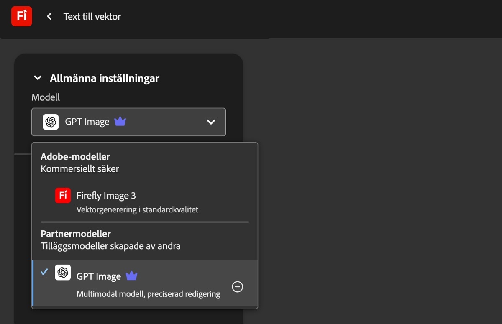Open the Modell dropdown chevron

(x=210, y=122)
